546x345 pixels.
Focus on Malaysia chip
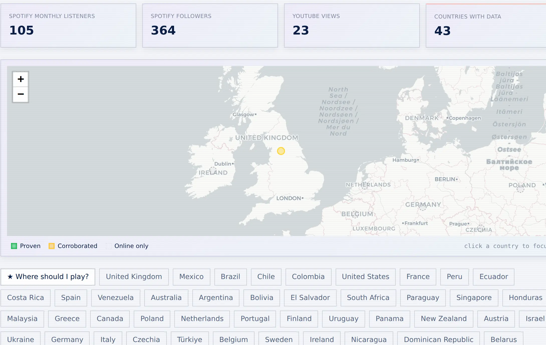pos(22,319)
